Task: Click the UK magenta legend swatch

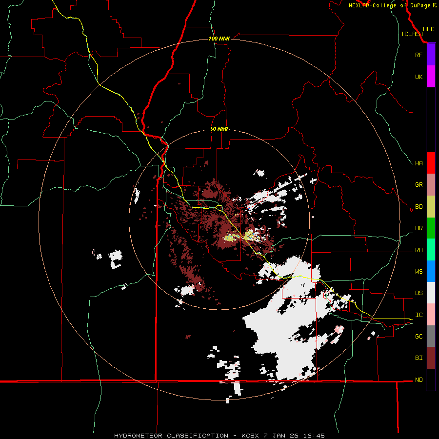Action: (x=431, y=77)
